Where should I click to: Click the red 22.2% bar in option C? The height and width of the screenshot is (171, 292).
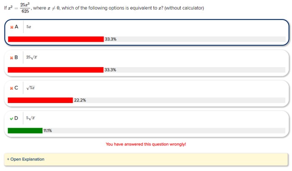[x=40, y=100]
